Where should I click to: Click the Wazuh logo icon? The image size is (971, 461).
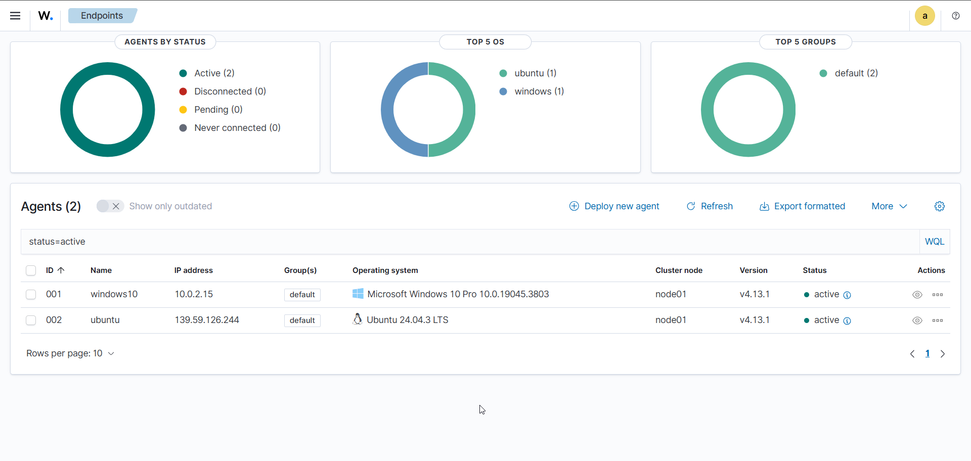[x=45, y=16]
